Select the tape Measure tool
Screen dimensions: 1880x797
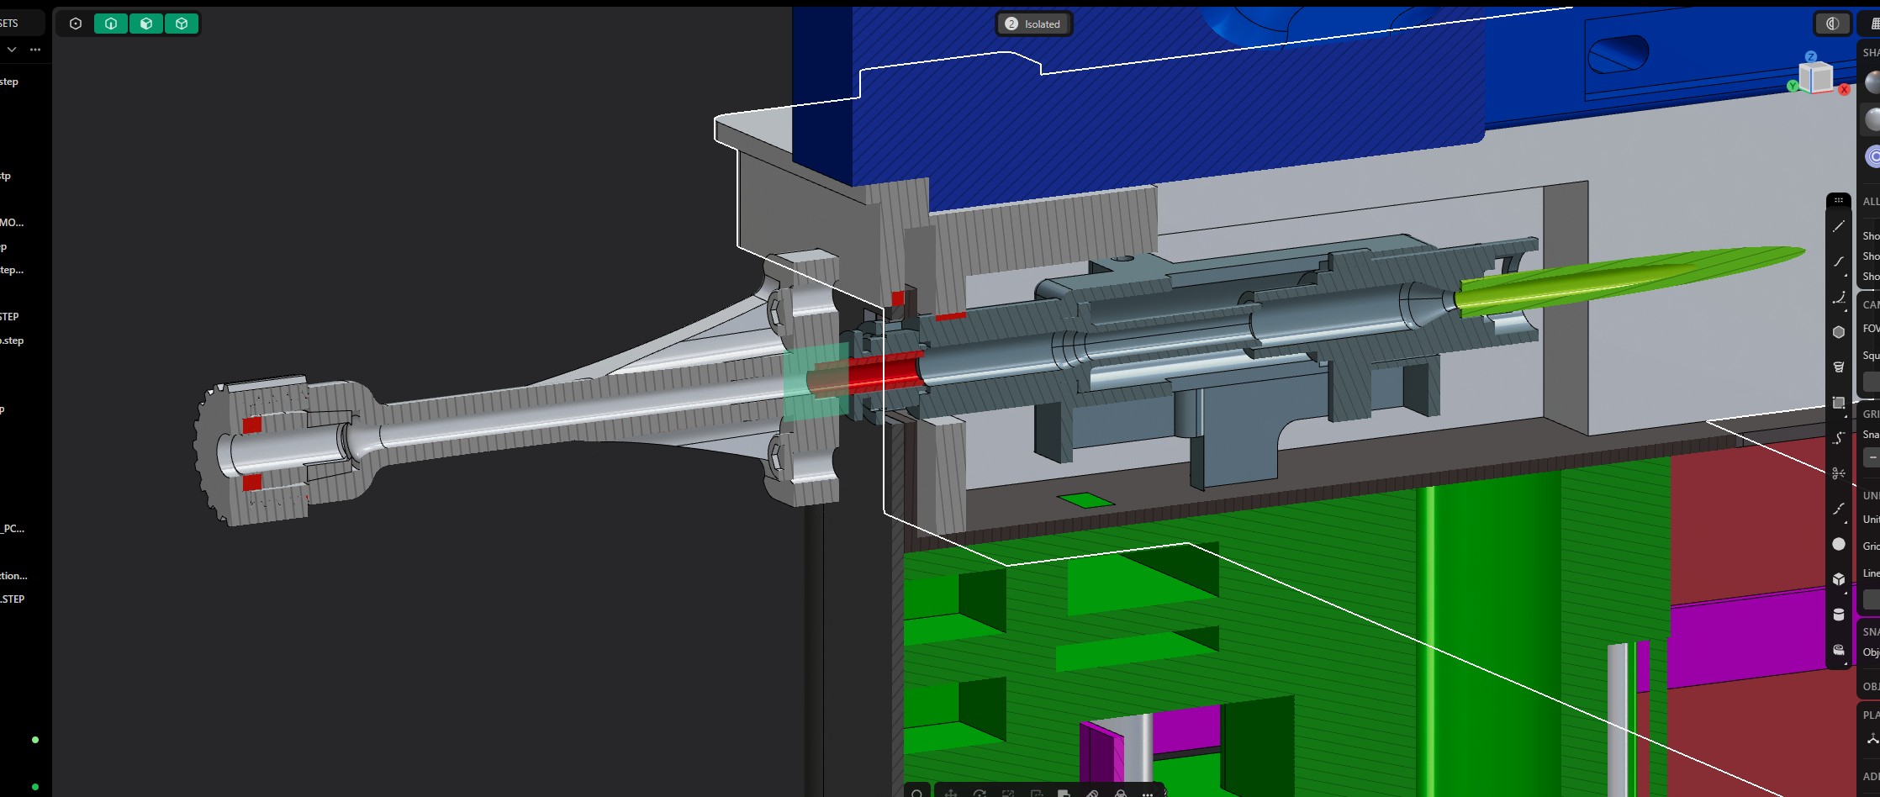(x=1839, y=650)
